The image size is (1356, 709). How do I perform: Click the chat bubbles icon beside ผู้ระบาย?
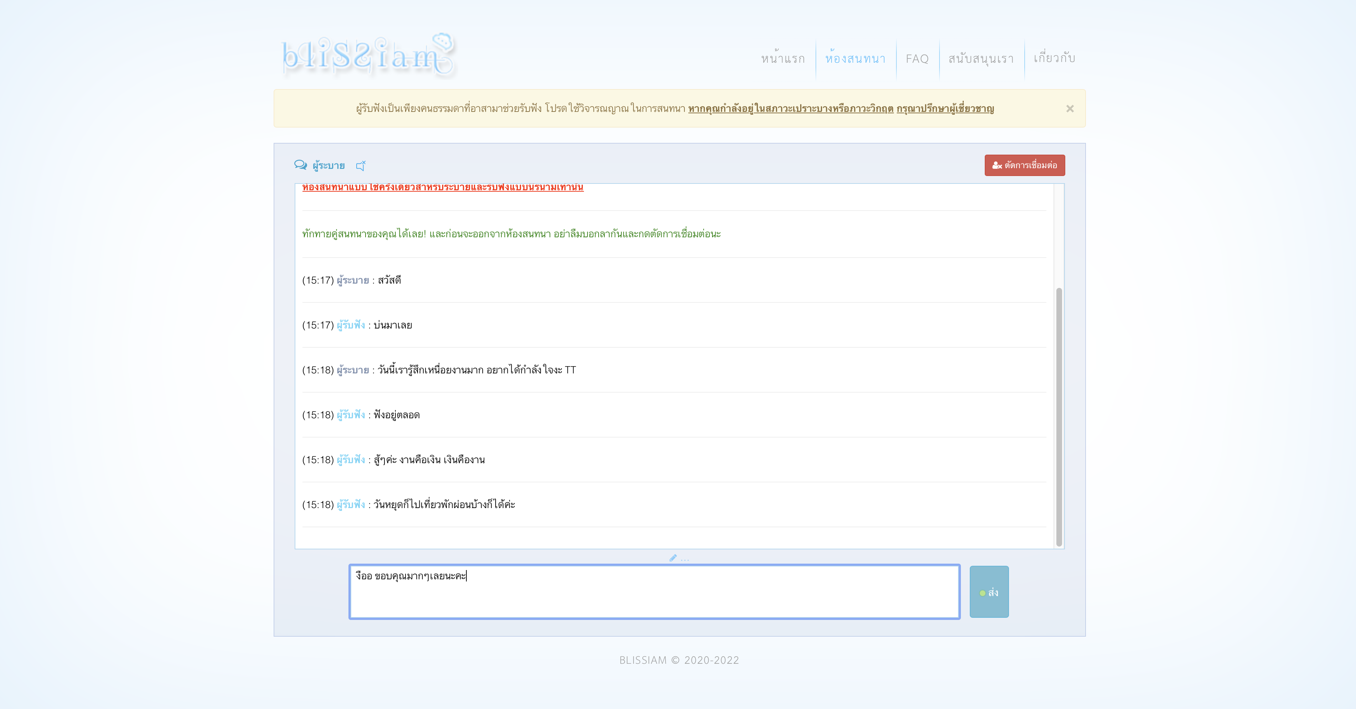click(x=300, y=165)
